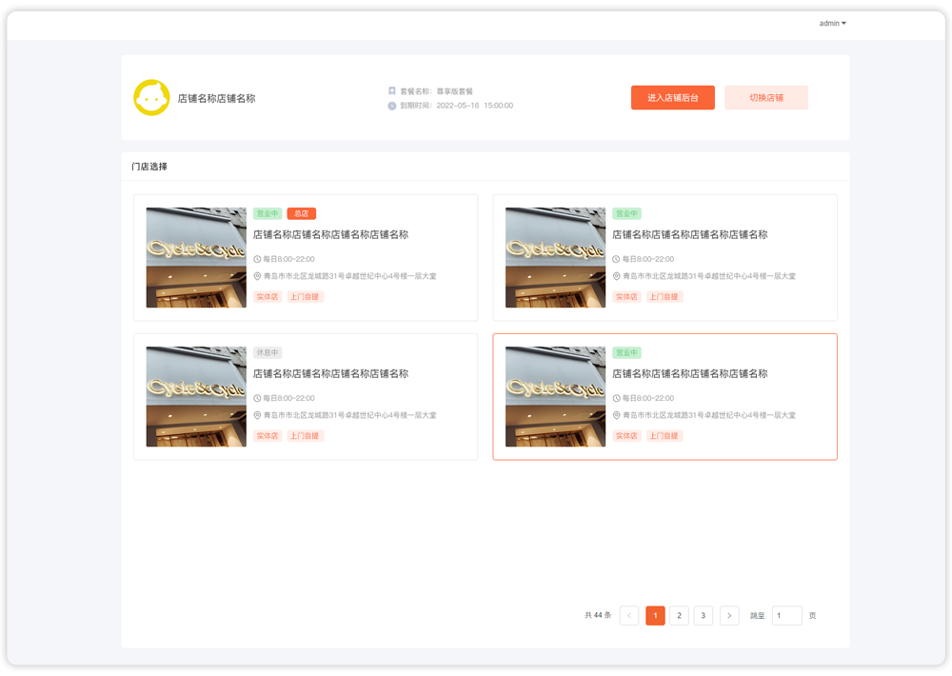
Task: Click the 切换店铺 button
Action: point(766,98)
